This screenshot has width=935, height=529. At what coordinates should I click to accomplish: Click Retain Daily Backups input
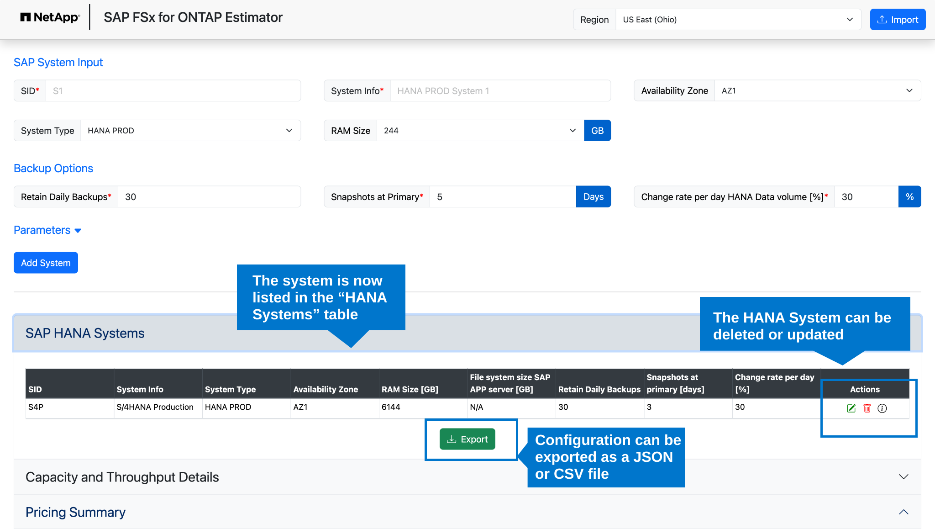[209, 196]
